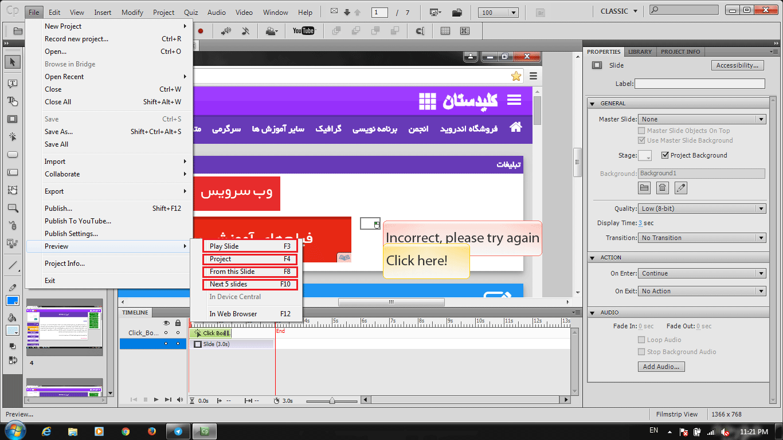
Task: Toggle the Loop Audio checkbox
Action: [641, 340]
